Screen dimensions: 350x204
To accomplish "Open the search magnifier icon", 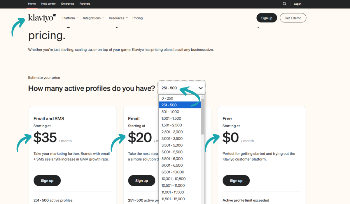I will [x=285, y=4].
